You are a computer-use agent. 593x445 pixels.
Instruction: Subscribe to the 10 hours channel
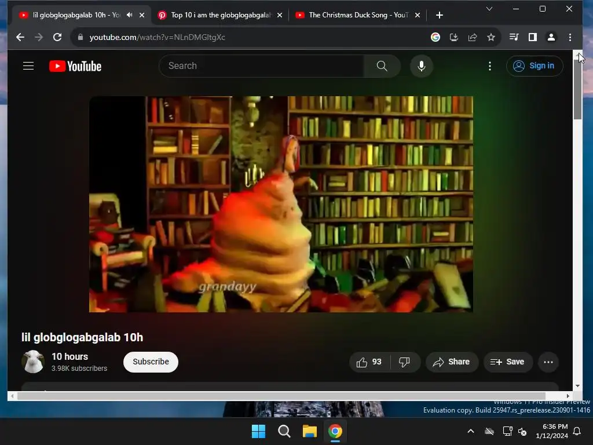coord(151,362)
